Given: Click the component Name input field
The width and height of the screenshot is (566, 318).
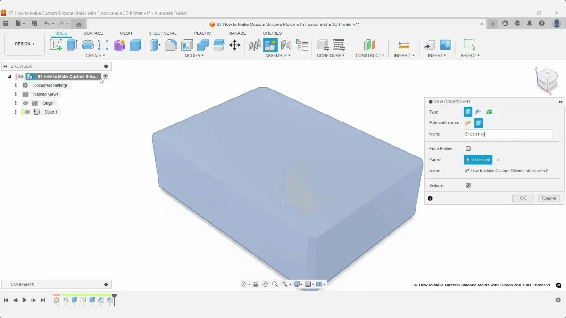Looking at the screenshot, I should click(x=508, y=134).
